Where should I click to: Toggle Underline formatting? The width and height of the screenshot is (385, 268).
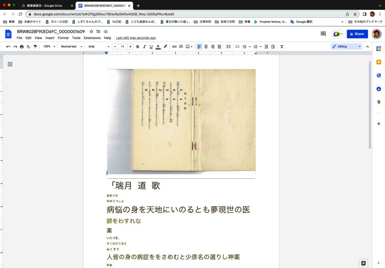pos(151,46)
